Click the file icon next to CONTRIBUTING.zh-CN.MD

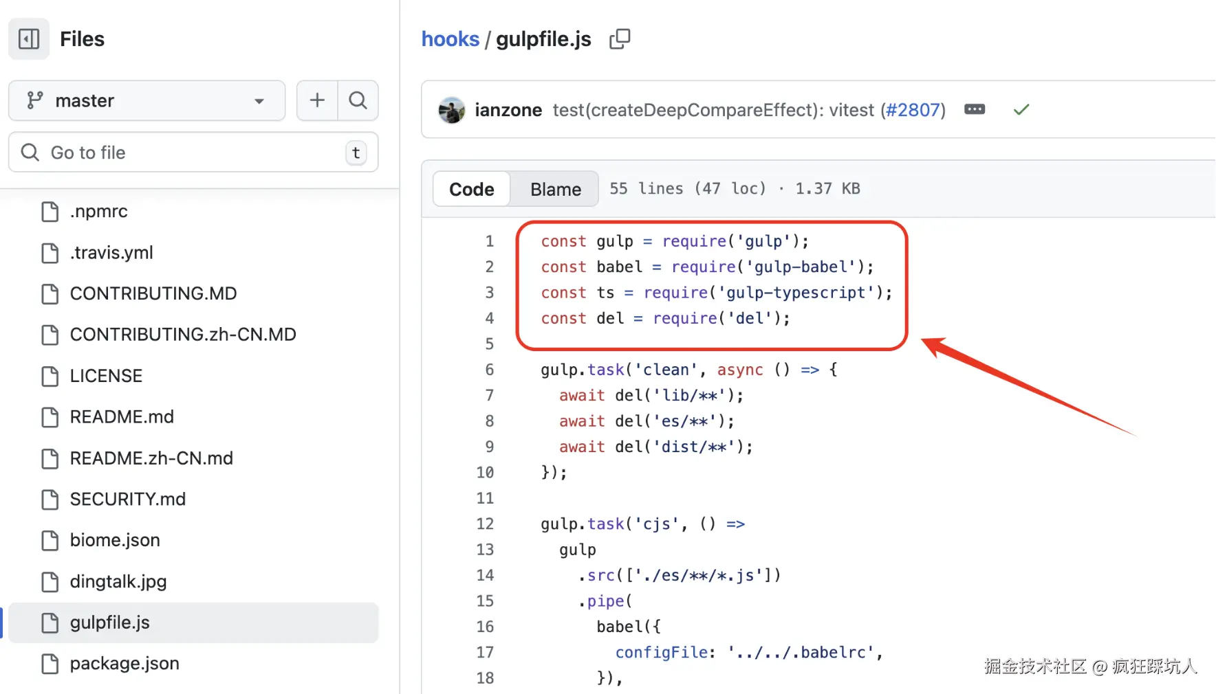tap(50, 335)
